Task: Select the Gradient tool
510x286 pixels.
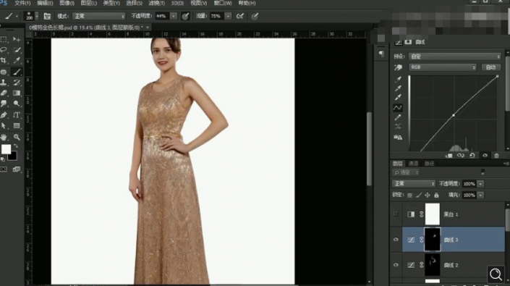Action: 16,93
